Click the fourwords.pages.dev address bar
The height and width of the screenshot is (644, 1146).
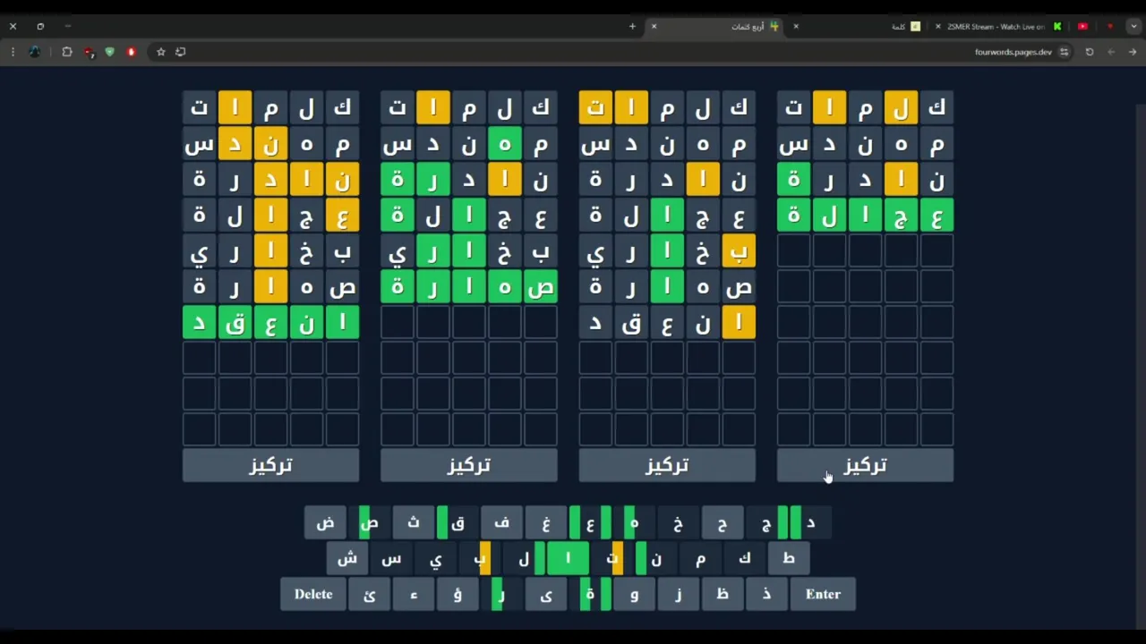pyautogui.click(x=1013, y=52)
